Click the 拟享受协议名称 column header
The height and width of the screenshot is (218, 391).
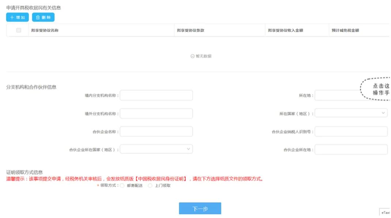click(45, 30)
